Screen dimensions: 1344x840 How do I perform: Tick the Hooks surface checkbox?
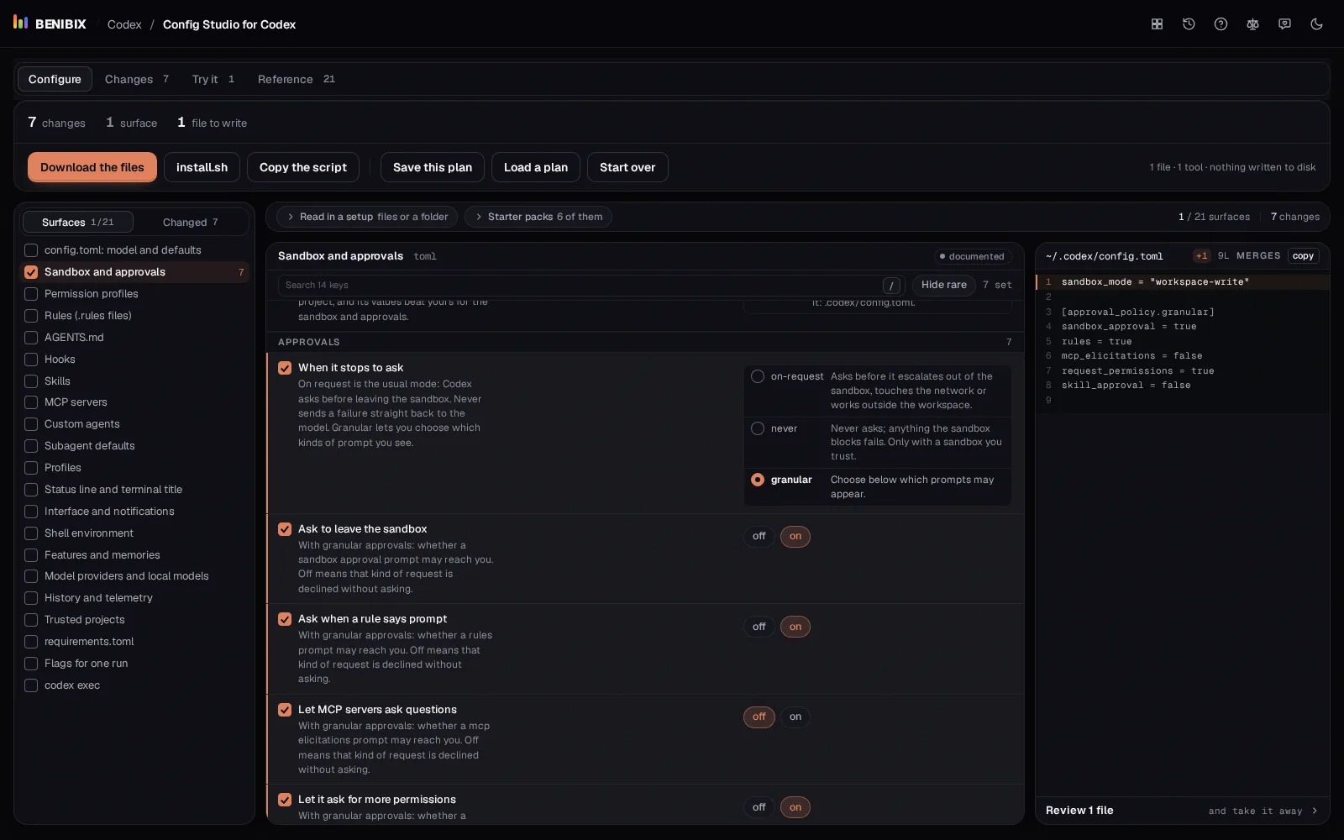click(31, 360)
